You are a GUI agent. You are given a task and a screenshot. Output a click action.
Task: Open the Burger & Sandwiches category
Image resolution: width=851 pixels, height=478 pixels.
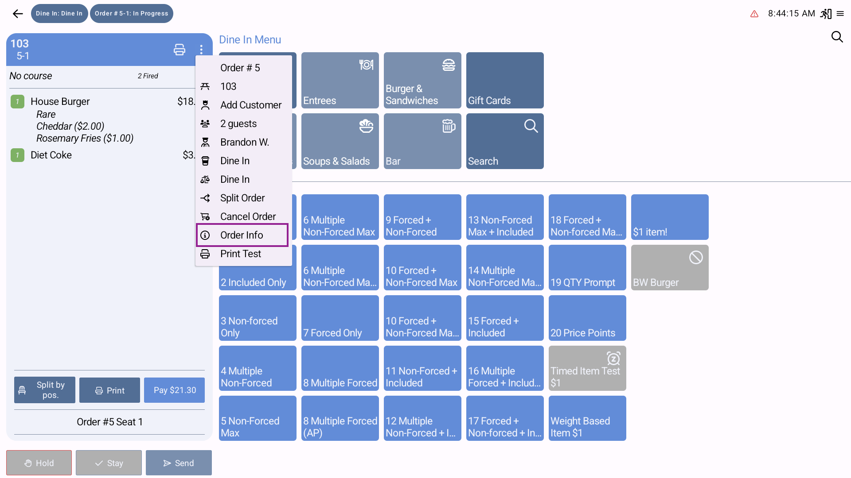(x=422, y=80)
